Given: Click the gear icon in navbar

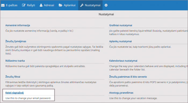Looking at the screenshot, I should pyautogui.click(x=106, y=5).
